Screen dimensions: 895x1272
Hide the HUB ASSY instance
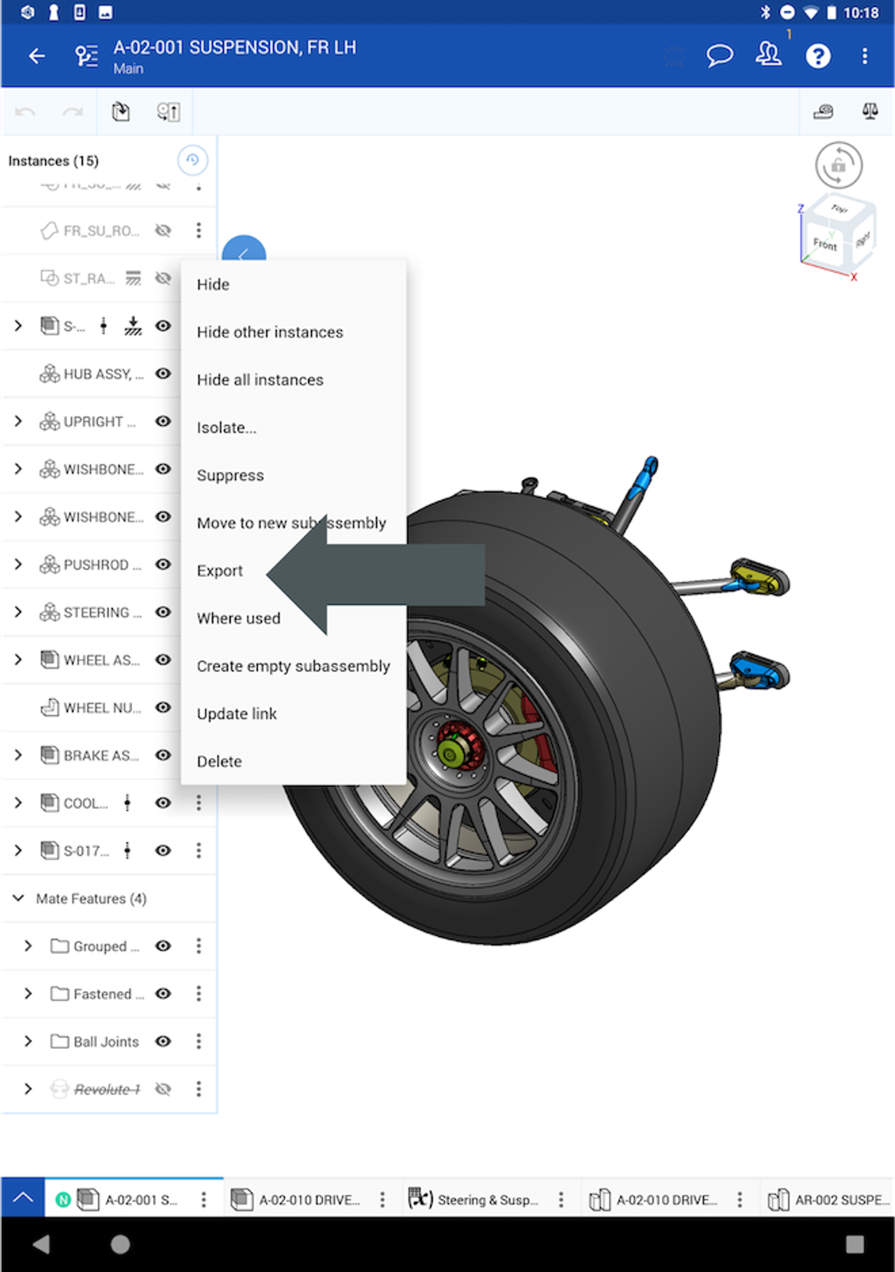[x=163, y=374]
